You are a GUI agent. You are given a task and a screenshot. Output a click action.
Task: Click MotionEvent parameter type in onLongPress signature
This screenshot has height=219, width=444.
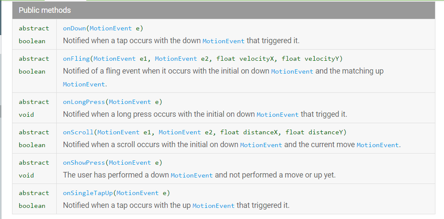[x=130, y=102]
